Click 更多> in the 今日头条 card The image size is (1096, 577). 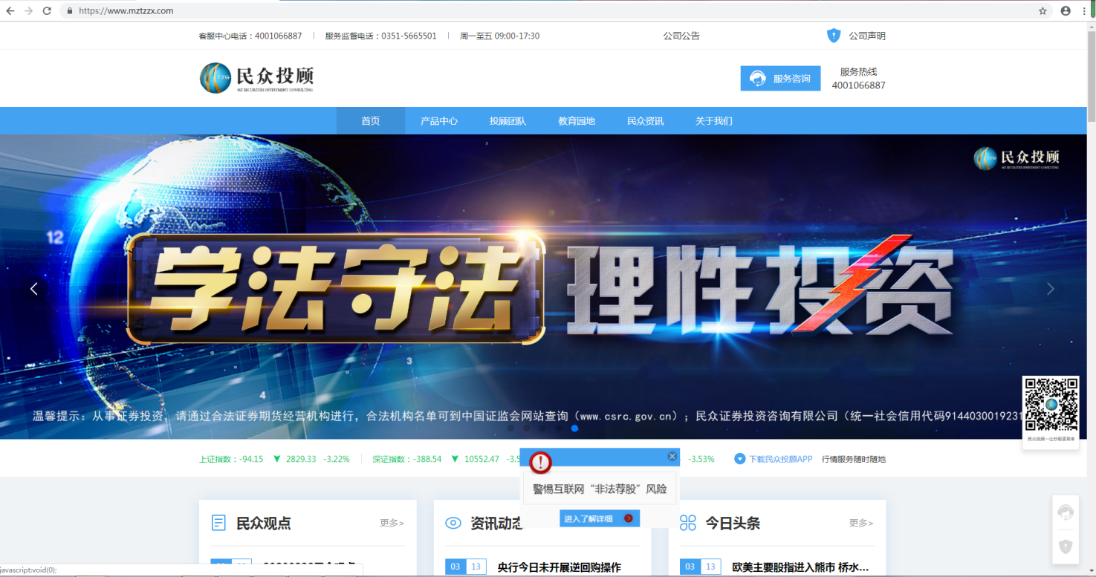(861, 524)
